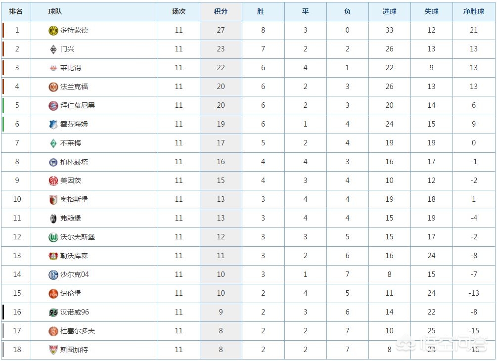Sort table by 积分 points column header
497x361 pixels.
(x=221, y=12)
